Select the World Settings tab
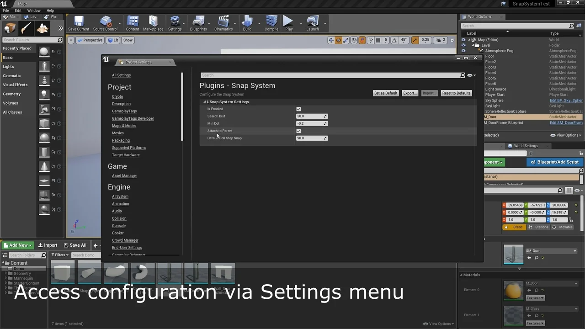 (526, 146)
